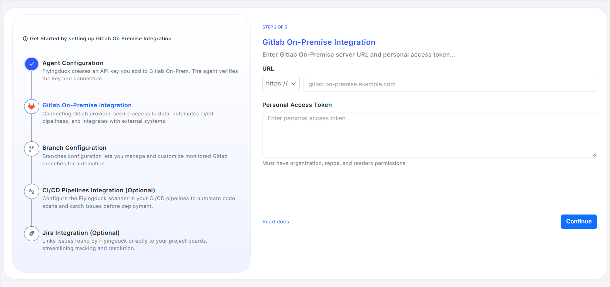Click into the Personal Access Token textarea

coord(429,135)
